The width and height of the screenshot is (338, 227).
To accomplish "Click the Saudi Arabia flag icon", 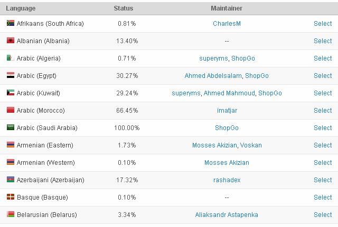I will tap(10, 128).
